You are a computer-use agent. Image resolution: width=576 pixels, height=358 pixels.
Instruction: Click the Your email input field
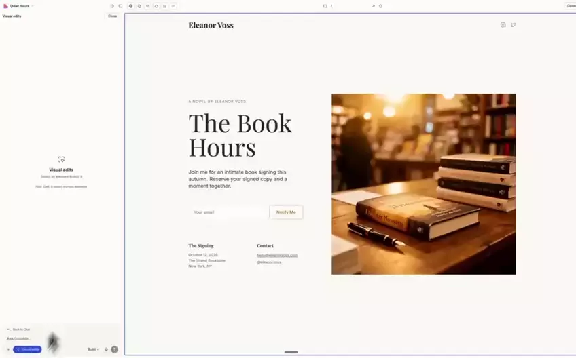[228, 212]
